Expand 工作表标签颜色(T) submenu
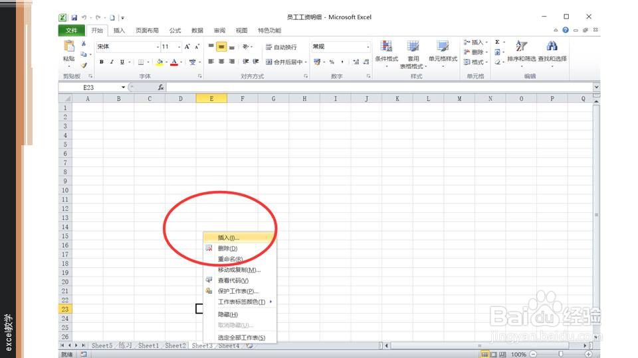The height and width of the screenshot is (358, 638). pos(240,302)
